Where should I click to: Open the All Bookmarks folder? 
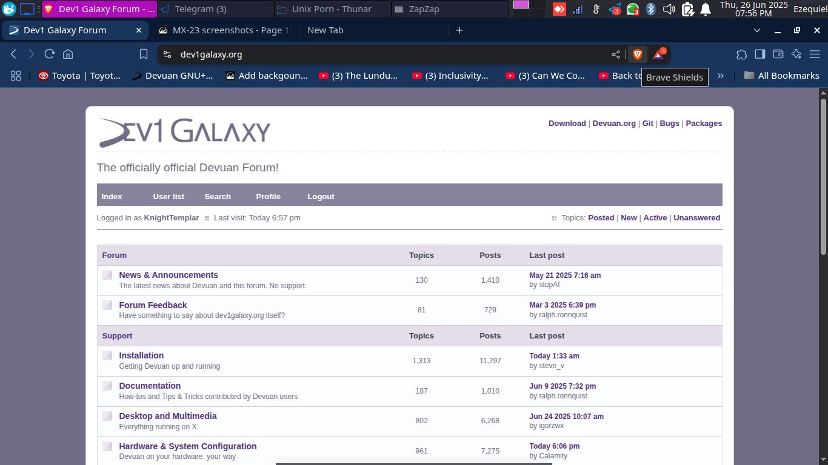[x=781, y=76]
